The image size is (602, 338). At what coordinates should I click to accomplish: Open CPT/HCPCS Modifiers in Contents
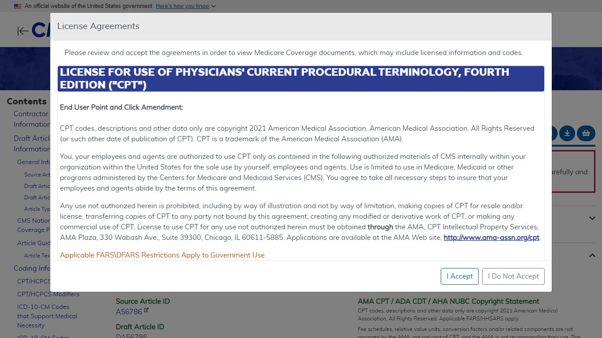pyautogui.click(x=48, y=294)
